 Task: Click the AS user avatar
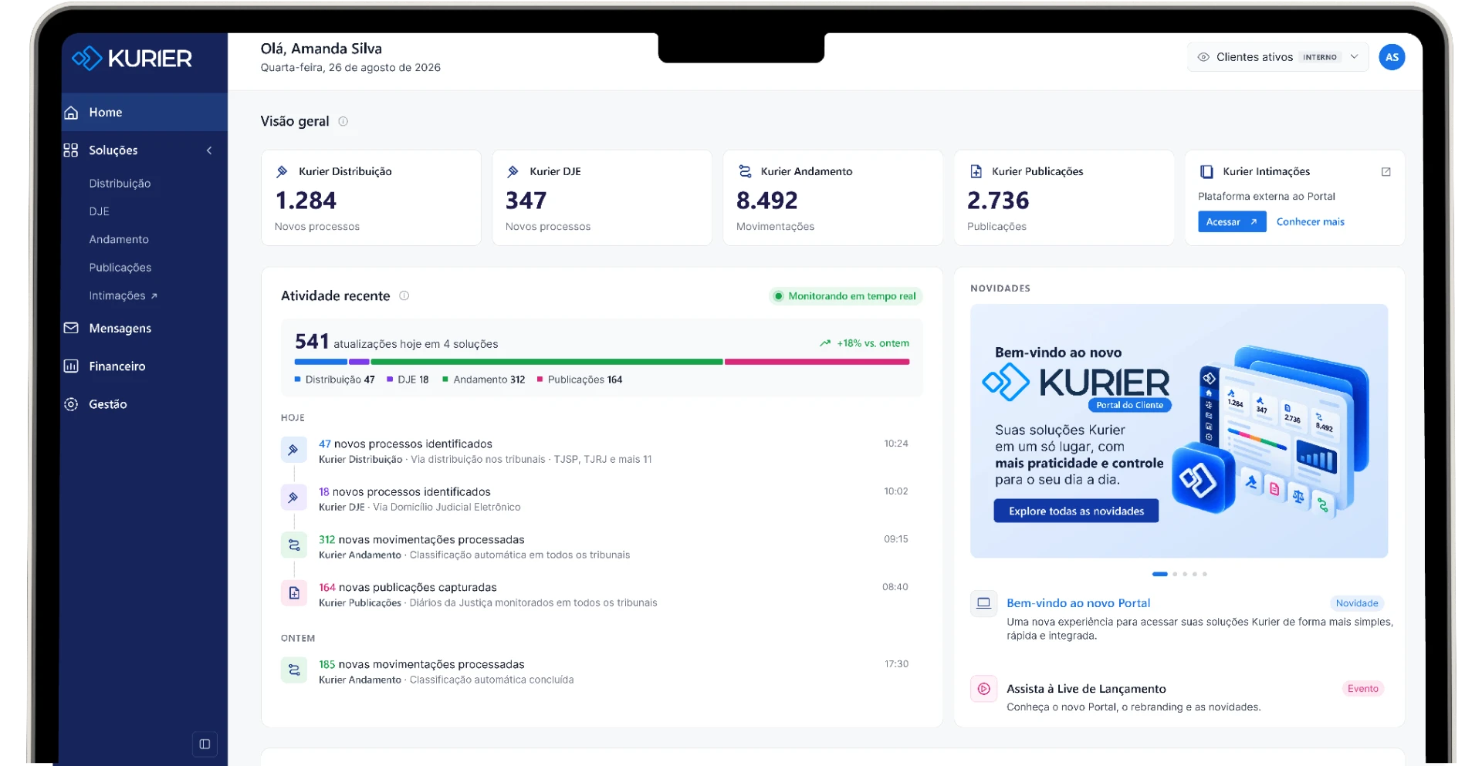[1392, 57]
